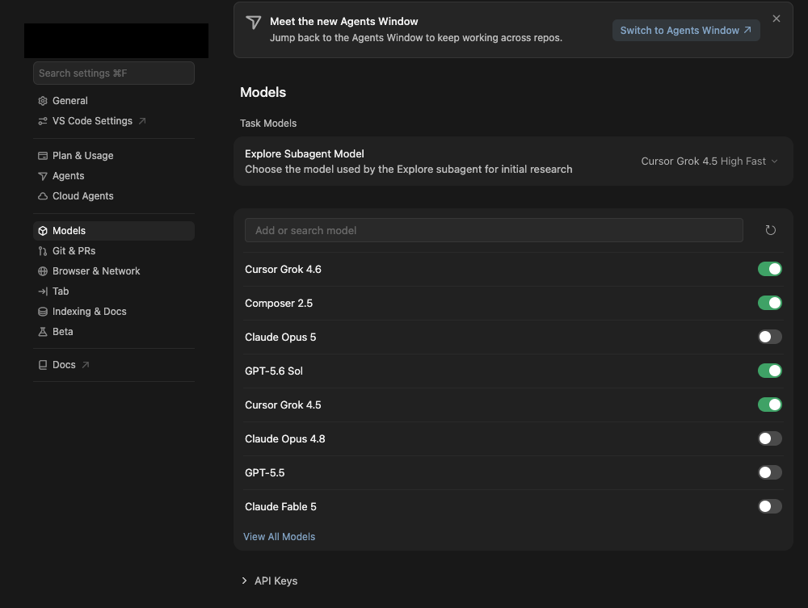The image size is (808, 608).
Task: Click the VS Code Settings sliders icon
Action: pyautogui.click(x=43, y=121)
